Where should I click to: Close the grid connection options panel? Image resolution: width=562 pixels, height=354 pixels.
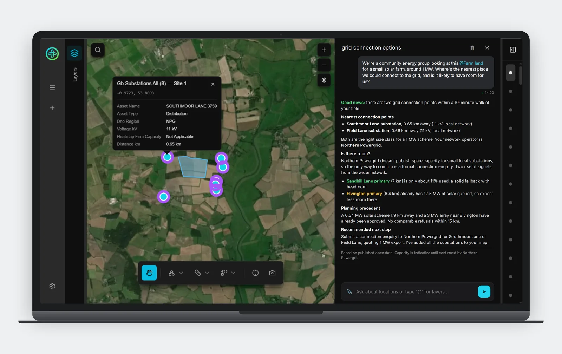tap(487, 48)
